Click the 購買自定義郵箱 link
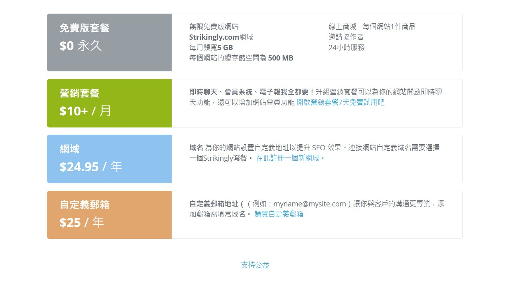The image size is (517, 291). (x=279, y=214)
